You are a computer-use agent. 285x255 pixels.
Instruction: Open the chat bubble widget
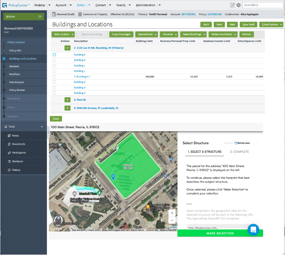pyautogui.click(x=253, y=230)
